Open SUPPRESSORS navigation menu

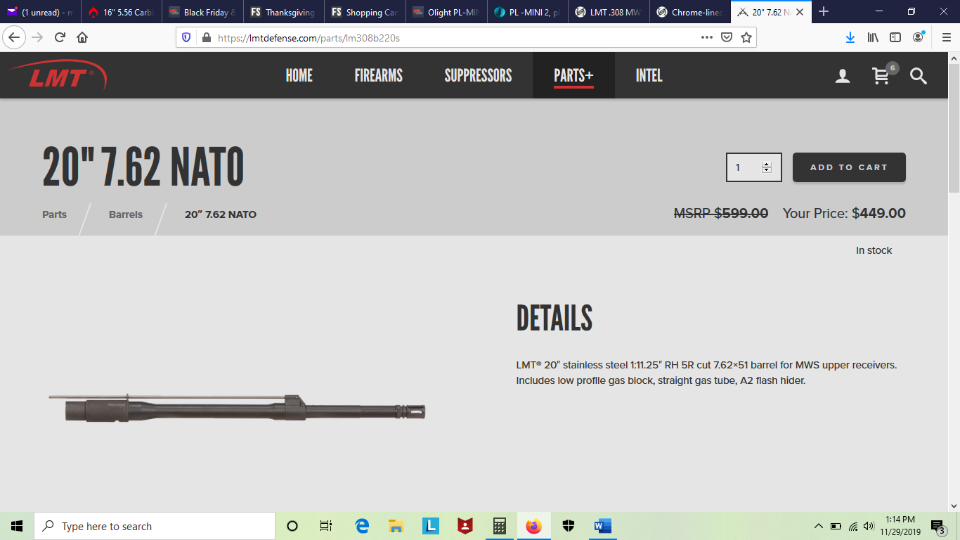478,75
